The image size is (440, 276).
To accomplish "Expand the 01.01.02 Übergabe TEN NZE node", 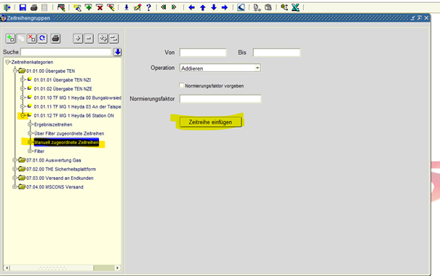I will (23, 89).
